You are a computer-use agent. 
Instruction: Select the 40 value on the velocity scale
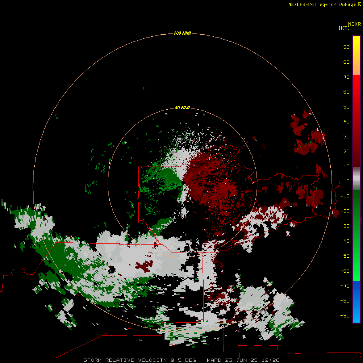pyautogui.click(x=346, y=122)
